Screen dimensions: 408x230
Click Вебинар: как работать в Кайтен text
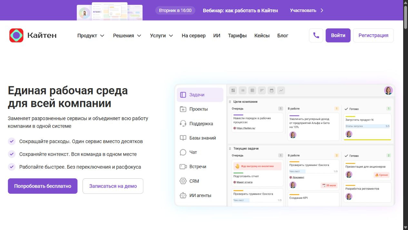(x=240, y=10)
